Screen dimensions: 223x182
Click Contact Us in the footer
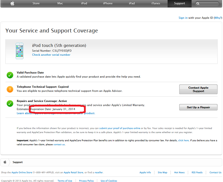coord(215,173)
